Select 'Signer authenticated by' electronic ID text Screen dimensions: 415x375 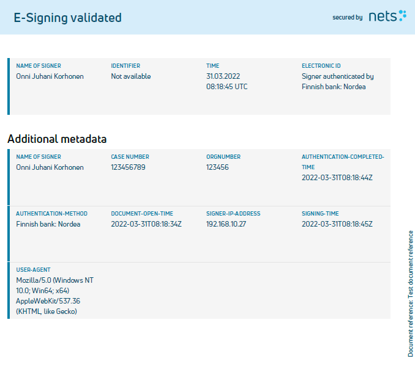pos(337,76)
